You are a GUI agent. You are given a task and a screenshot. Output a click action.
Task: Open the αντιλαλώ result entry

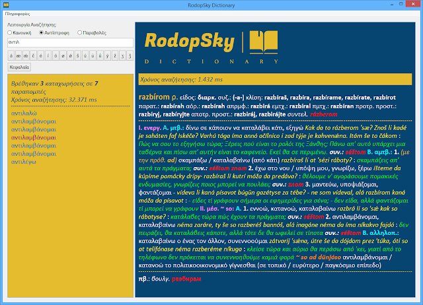tap(24, 113)
